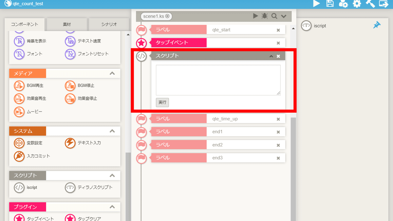Click the 実行 button

(162, 102)
